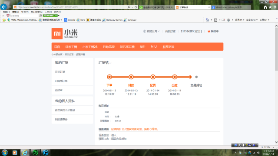This screenshot has height=156, width=278.
Task: Click the 登出 logout link
Action: [x=198, y=31]
